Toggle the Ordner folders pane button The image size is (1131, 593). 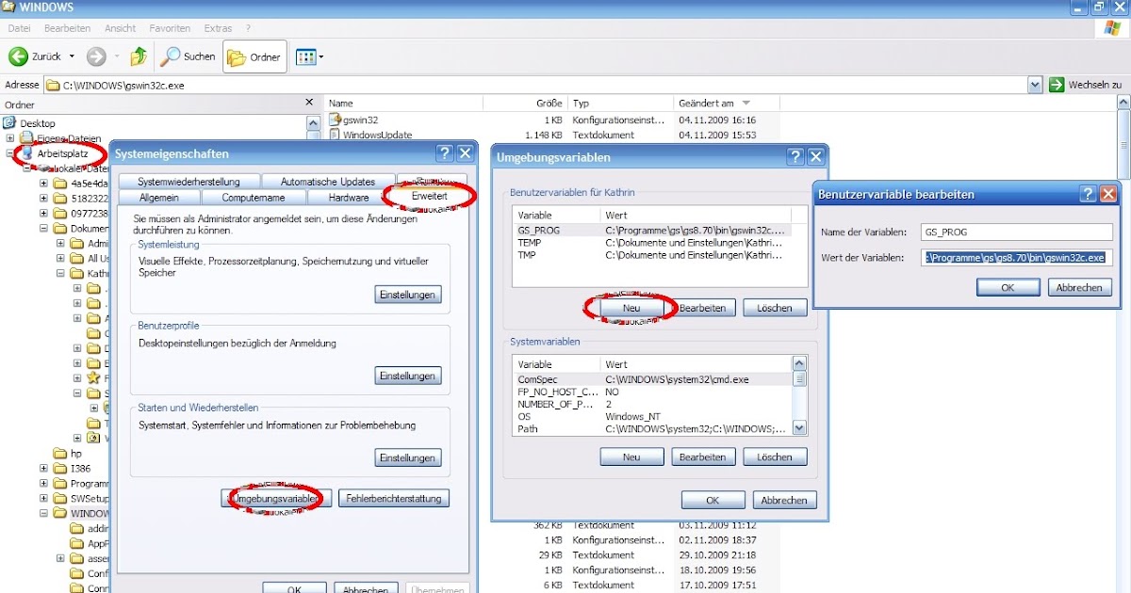254,56
